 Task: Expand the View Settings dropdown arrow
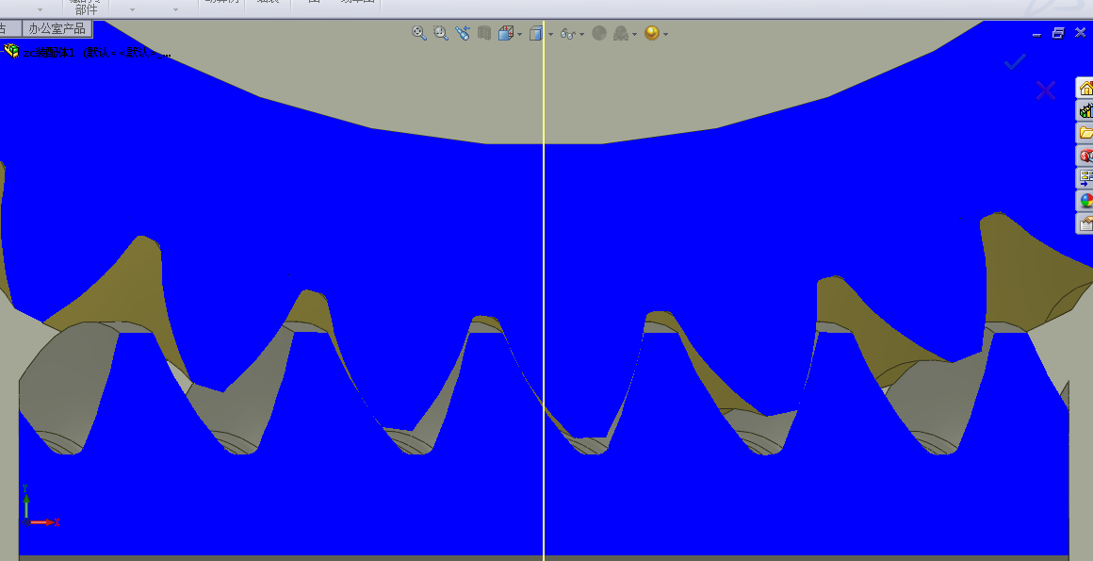[666, 34]
